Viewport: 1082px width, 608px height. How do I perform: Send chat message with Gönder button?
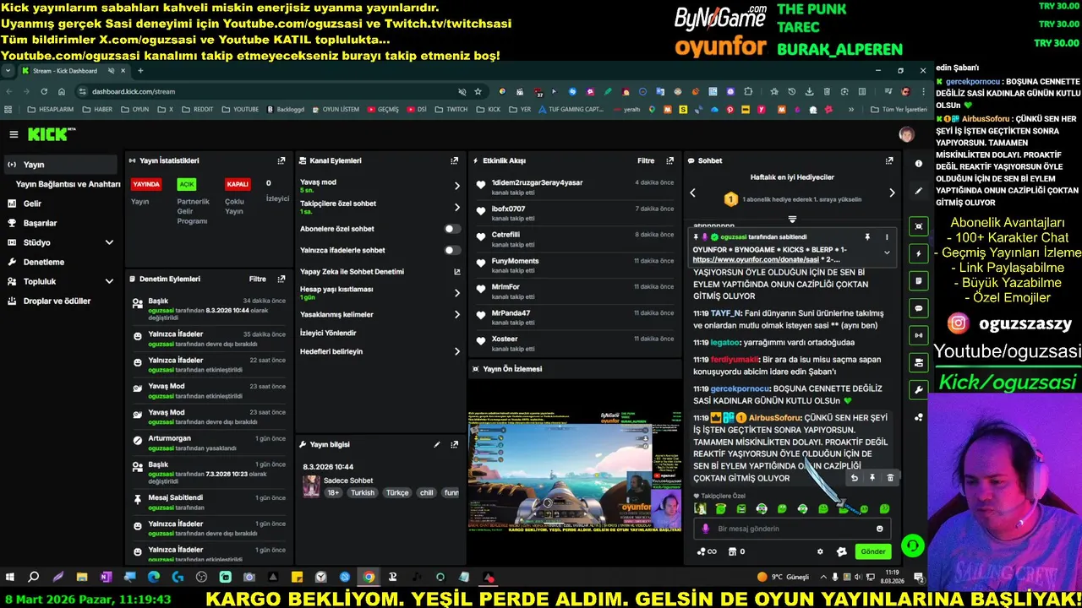coord(873,551)
